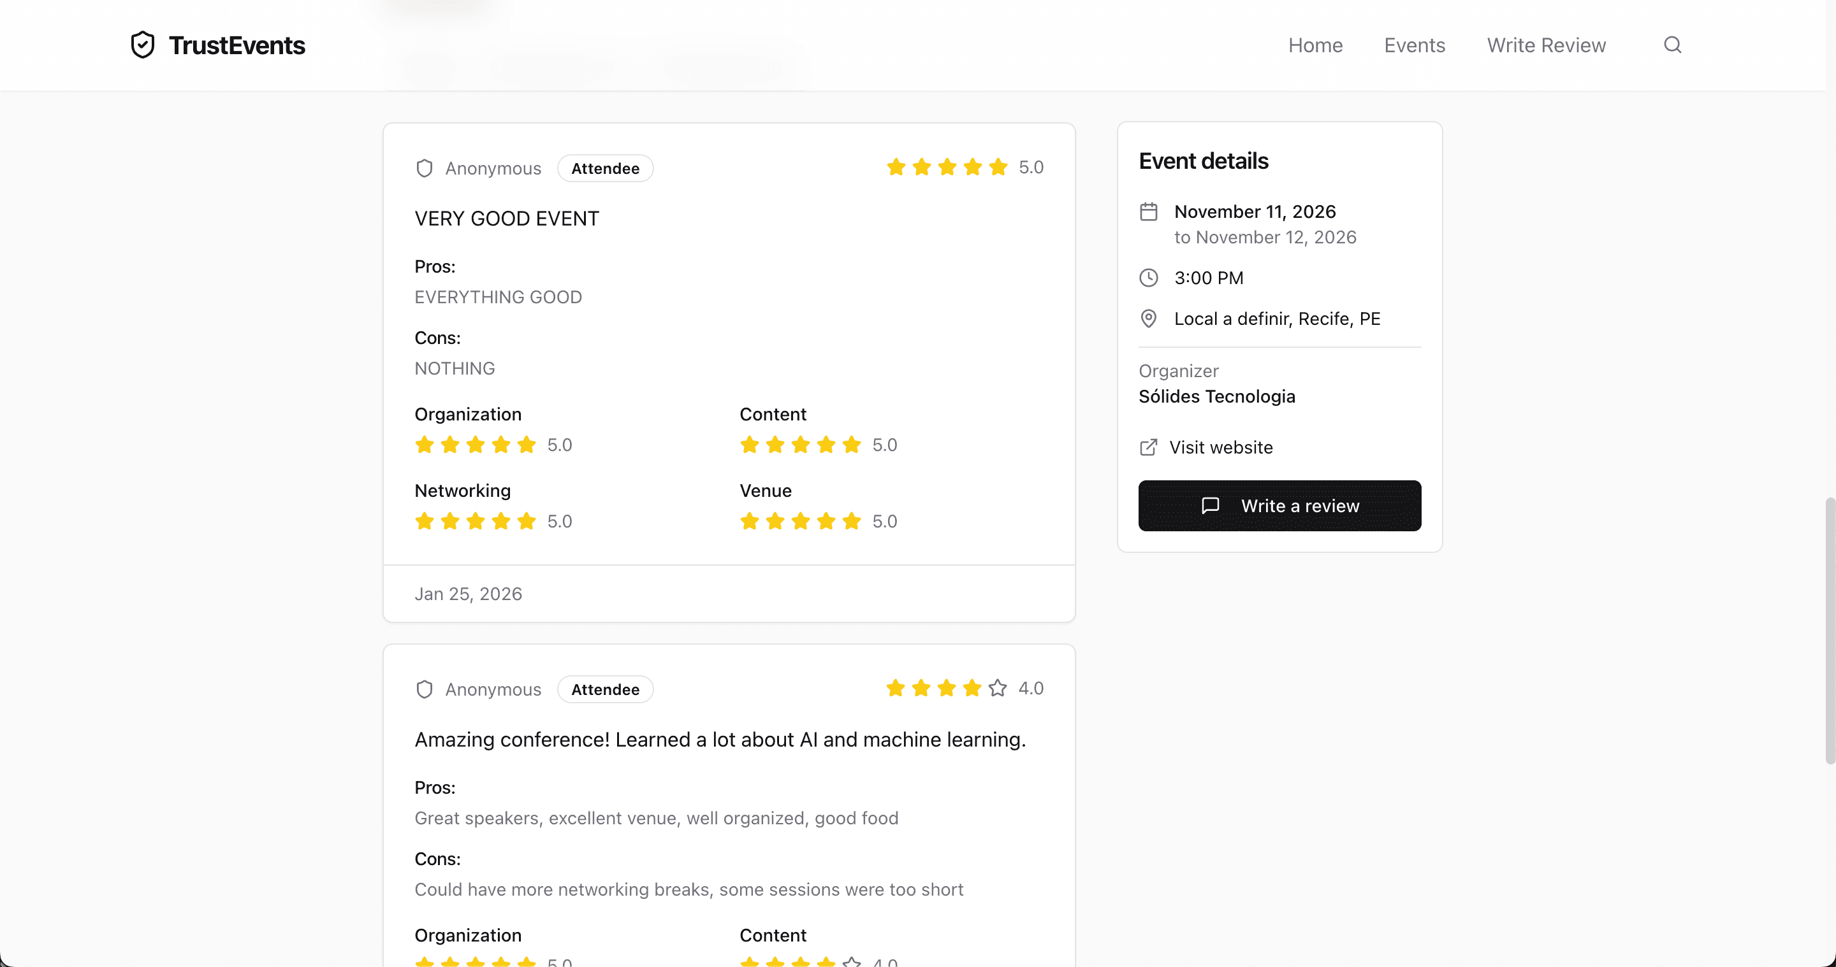Open Write Review in the navigation bar
Image resolution: width=1836 pixels, height=967 pixels.
tap(1545, 45)
